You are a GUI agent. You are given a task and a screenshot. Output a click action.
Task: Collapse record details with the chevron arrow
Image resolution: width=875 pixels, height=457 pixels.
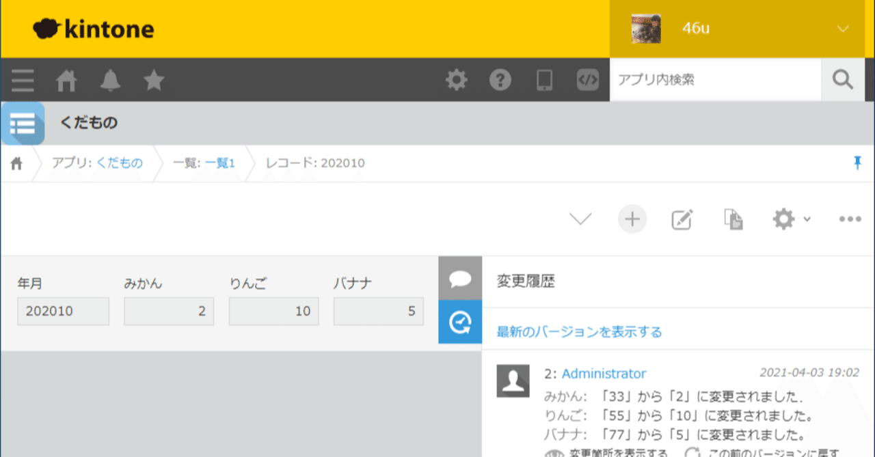point(580,219)
